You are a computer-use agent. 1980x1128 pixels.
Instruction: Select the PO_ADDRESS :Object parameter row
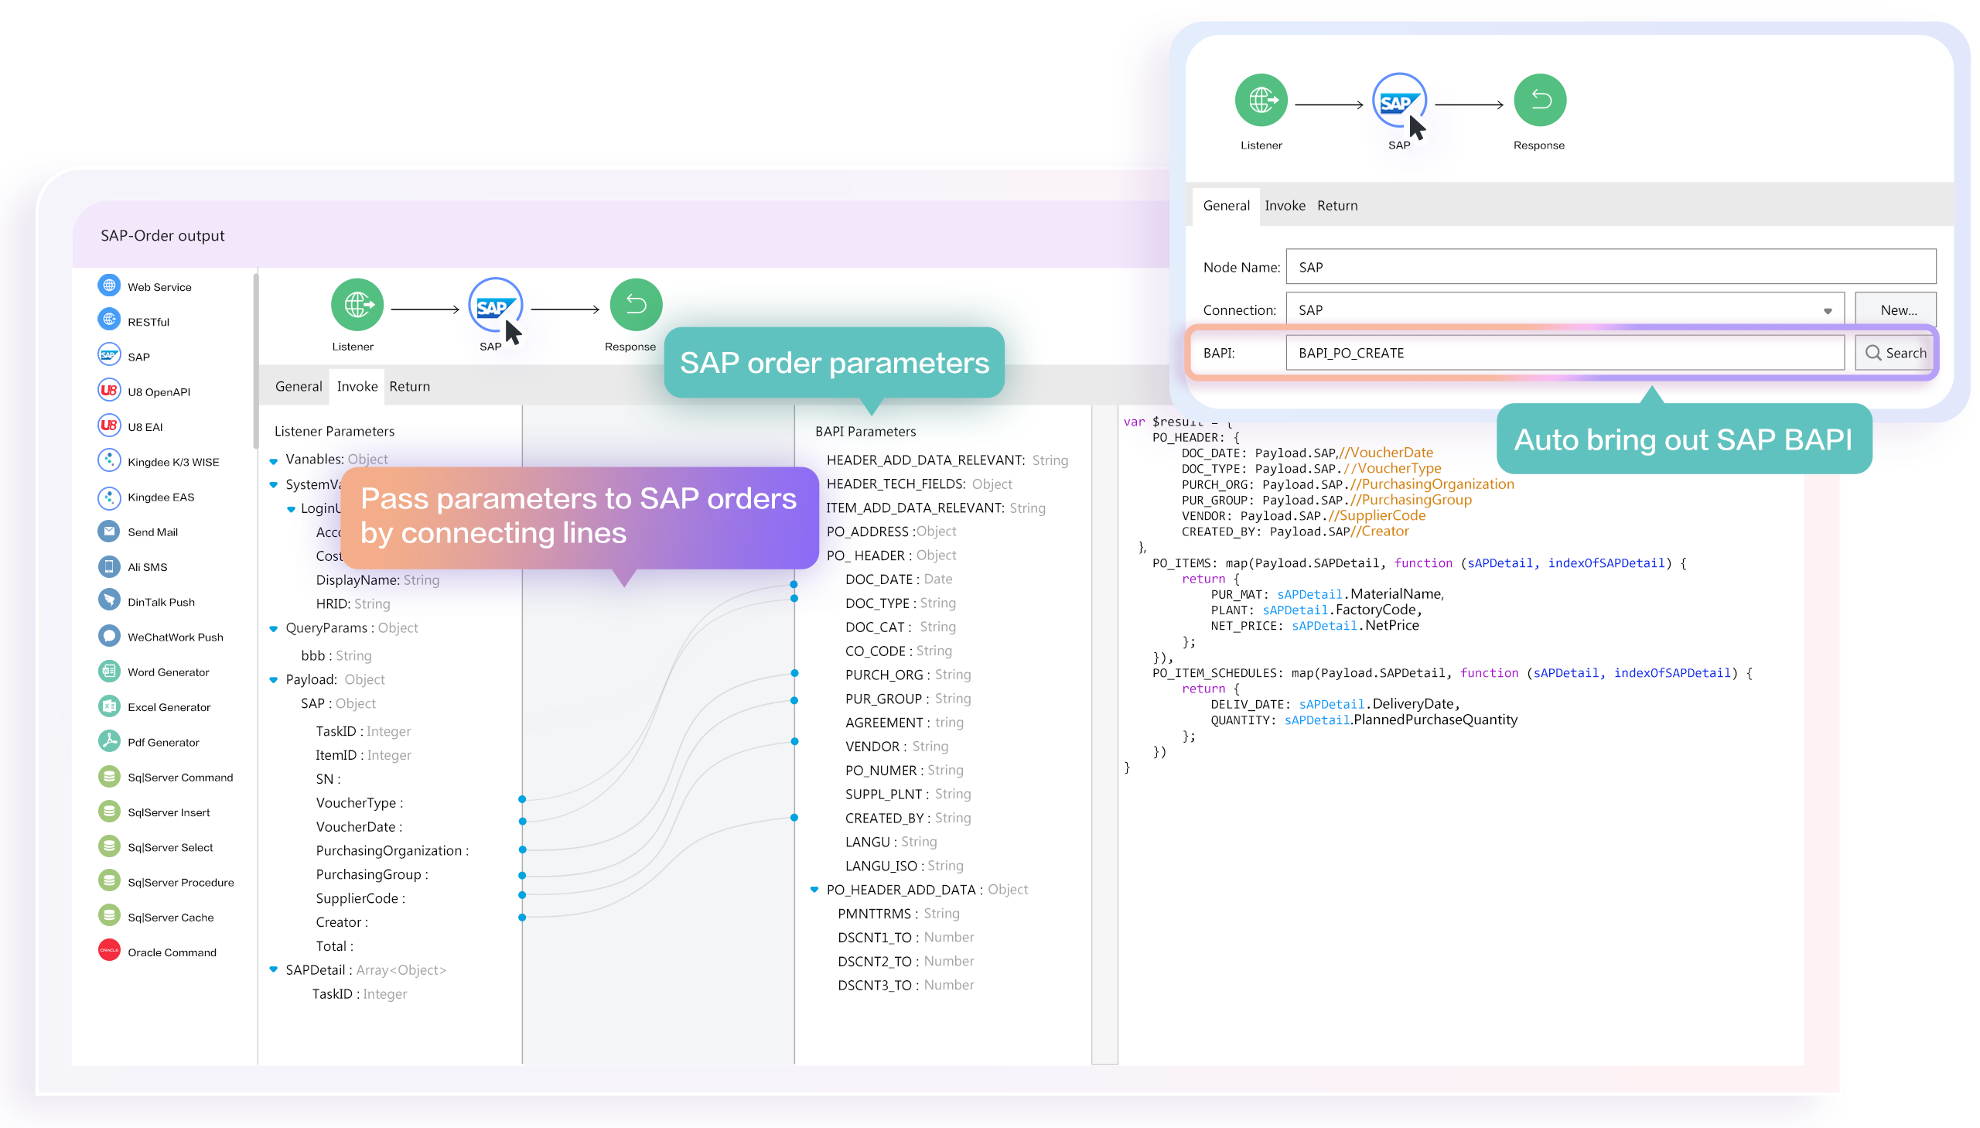click(890, 531)
